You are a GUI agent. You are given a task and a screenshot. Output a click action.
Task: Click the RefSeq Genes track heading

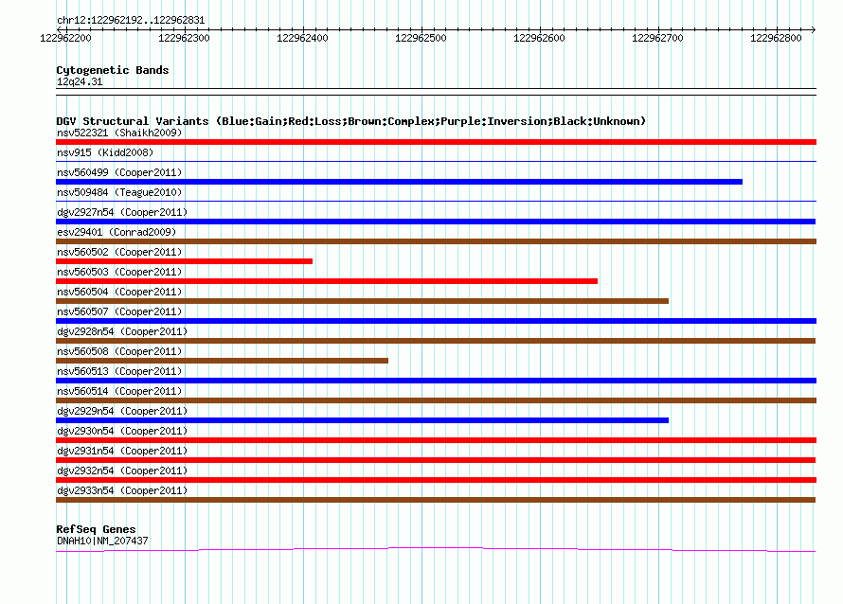pos(96,529)
